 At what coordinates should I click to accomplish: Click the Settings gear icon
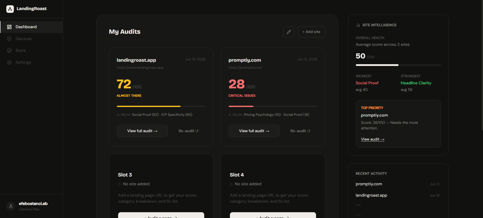tap(9, 62)
